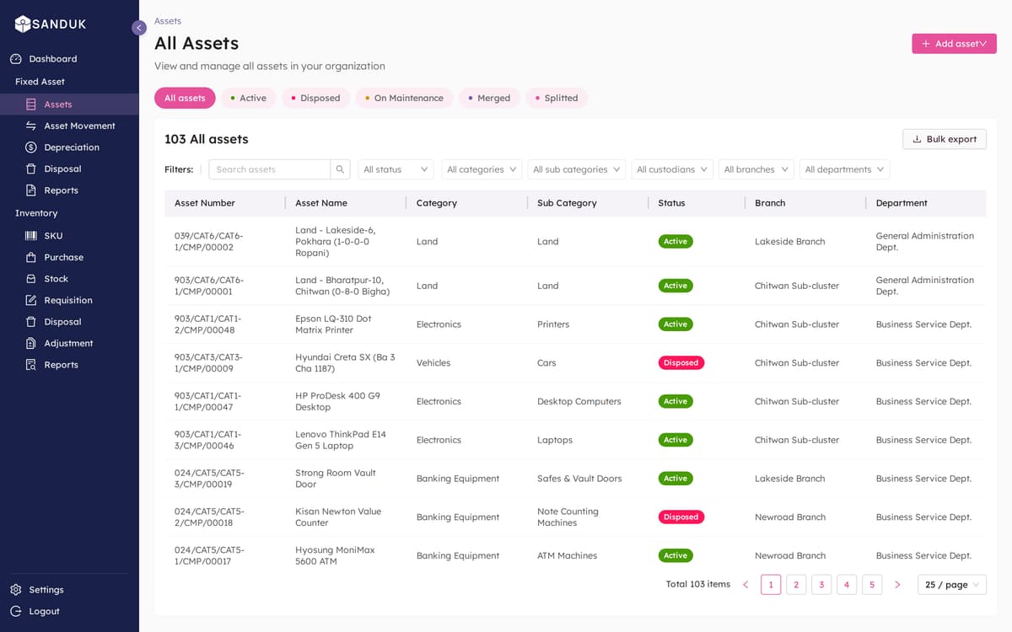Click asset number 039/CAT6/CAT6-1/CMP/00002
1012x632 pixels.
tap(208, 242)
